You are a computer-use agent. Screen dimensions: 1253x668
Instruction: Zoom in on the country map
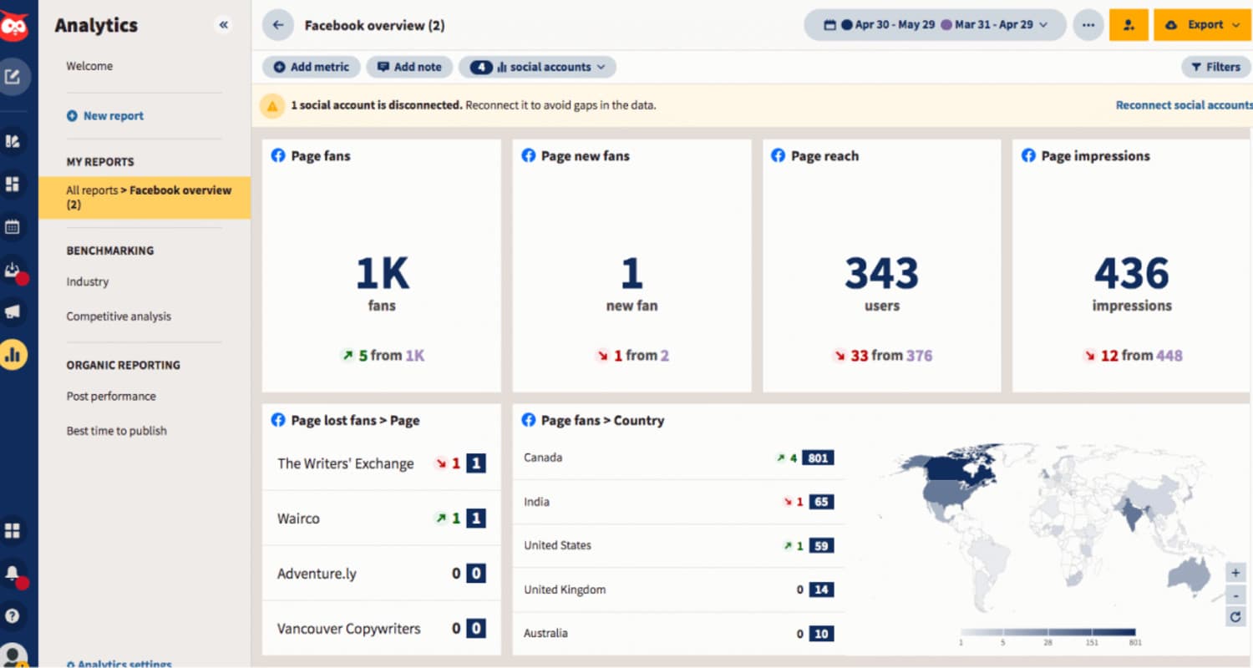coord(1235,572)
